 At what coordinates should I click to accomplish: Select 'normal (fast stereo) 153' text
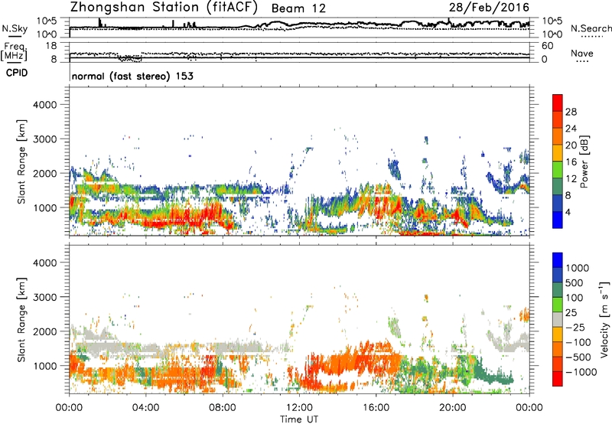(x=132, y=77)
